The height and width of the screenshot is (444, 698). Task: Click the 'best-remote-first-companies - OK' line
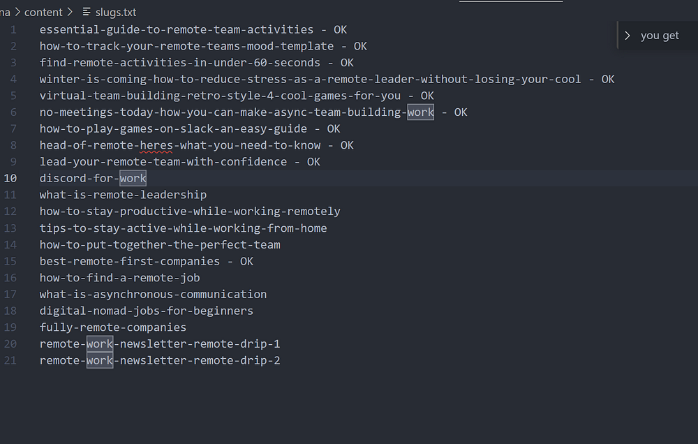click(x=146, y=261)
